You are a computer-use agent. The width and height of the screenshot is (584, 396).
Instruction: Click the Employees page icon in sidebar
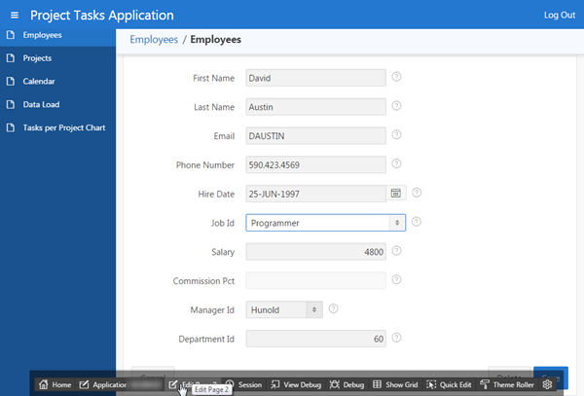tap(11, 35)
